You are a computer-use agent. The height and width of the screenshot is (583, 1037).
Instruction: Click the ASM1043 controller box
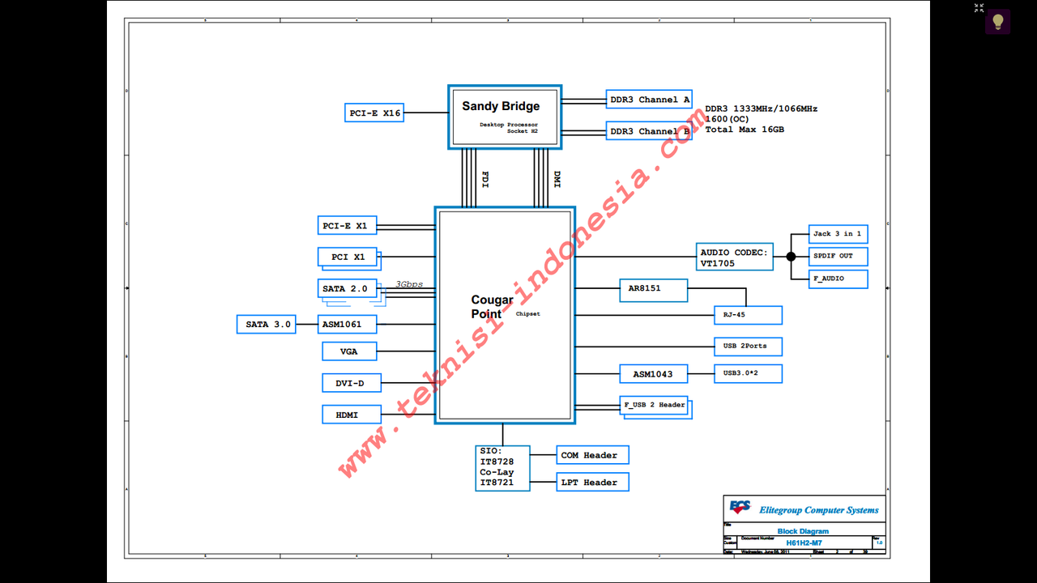[653, 373]
